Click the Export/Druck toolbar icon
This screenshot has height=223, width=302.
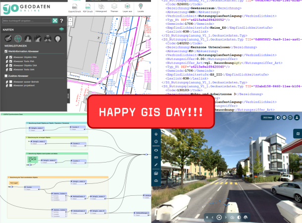point(75,6)
